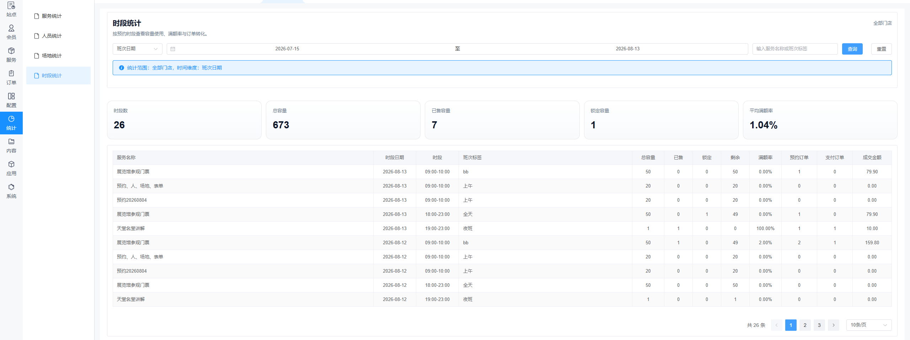The height and width of the screenshot is (340, 910).
Task: Open the 订单 orders section
Action: [x=11, y=78]
